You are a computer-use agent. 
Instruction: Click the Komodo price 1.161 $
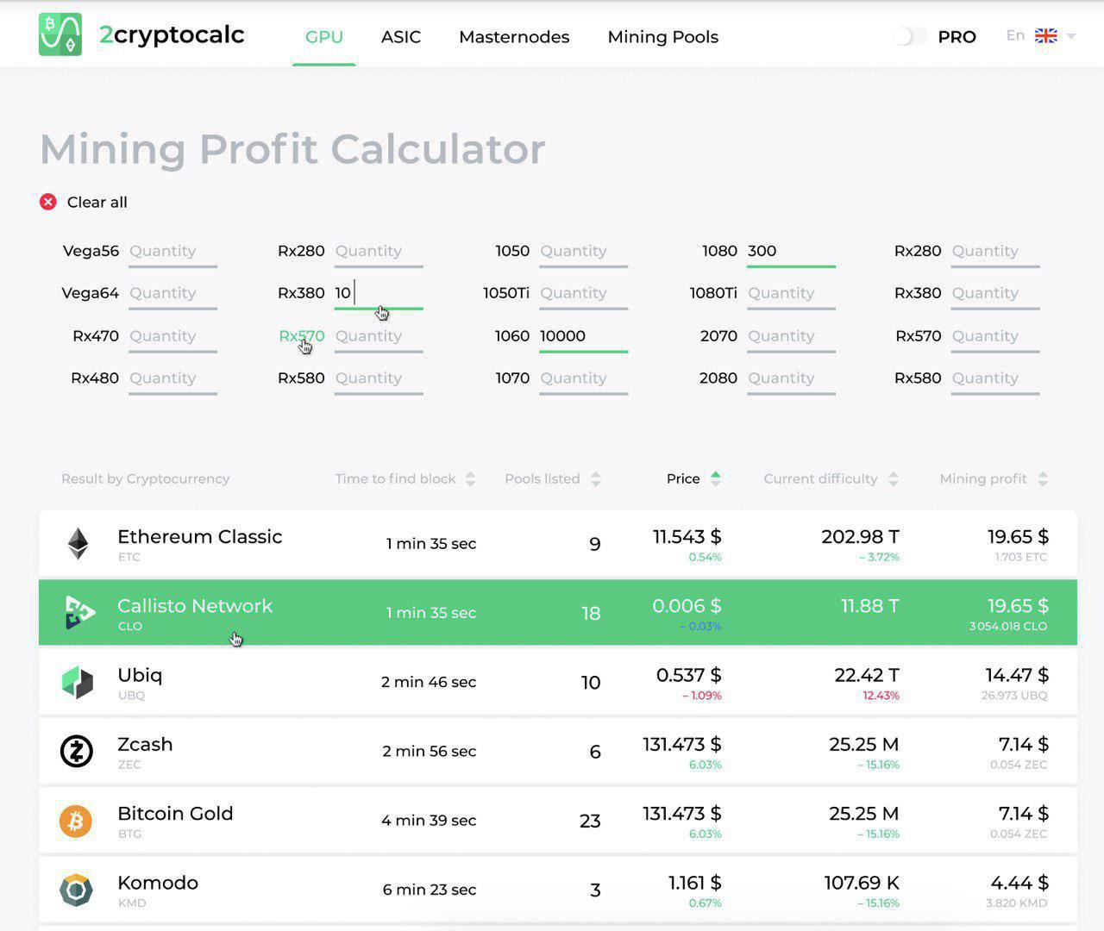click(695, 883)
